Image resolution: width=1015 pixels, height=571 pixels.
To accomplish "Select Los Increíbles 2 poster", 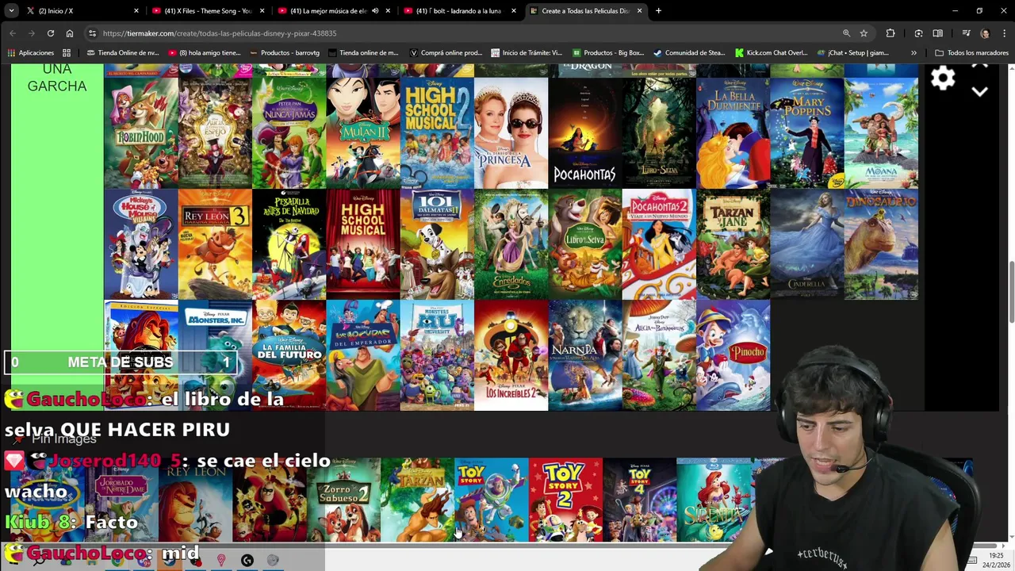I will (x=511, y=355).
